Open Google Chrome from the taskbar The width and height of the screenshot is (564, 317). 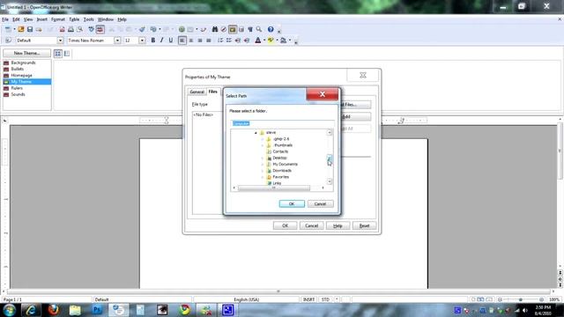tap(184, 310)
